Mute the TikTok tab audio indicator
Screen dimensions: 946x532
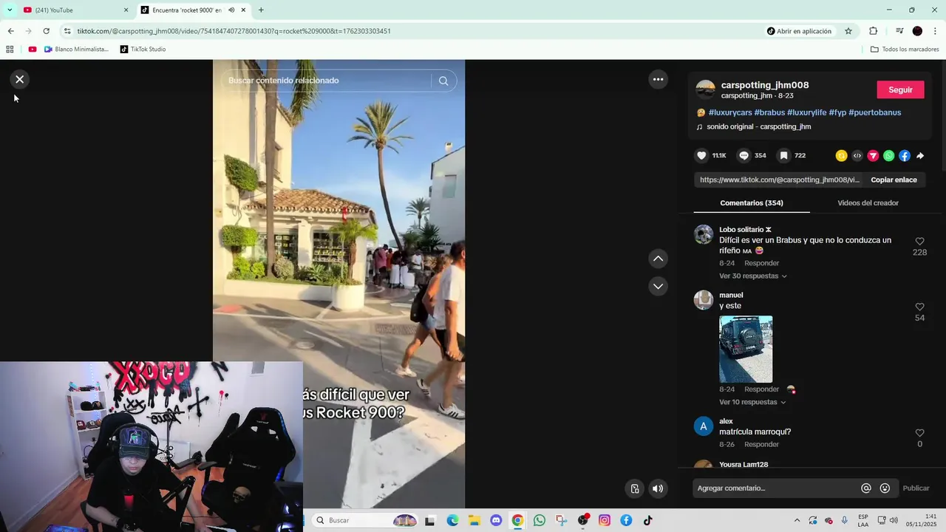click(231, 10)
